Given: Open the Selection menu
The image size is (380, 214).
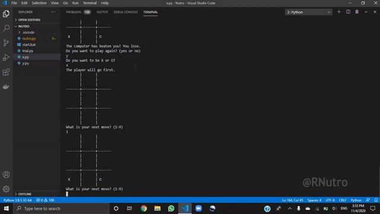Looking at the screenshot, I should [39, 3].
